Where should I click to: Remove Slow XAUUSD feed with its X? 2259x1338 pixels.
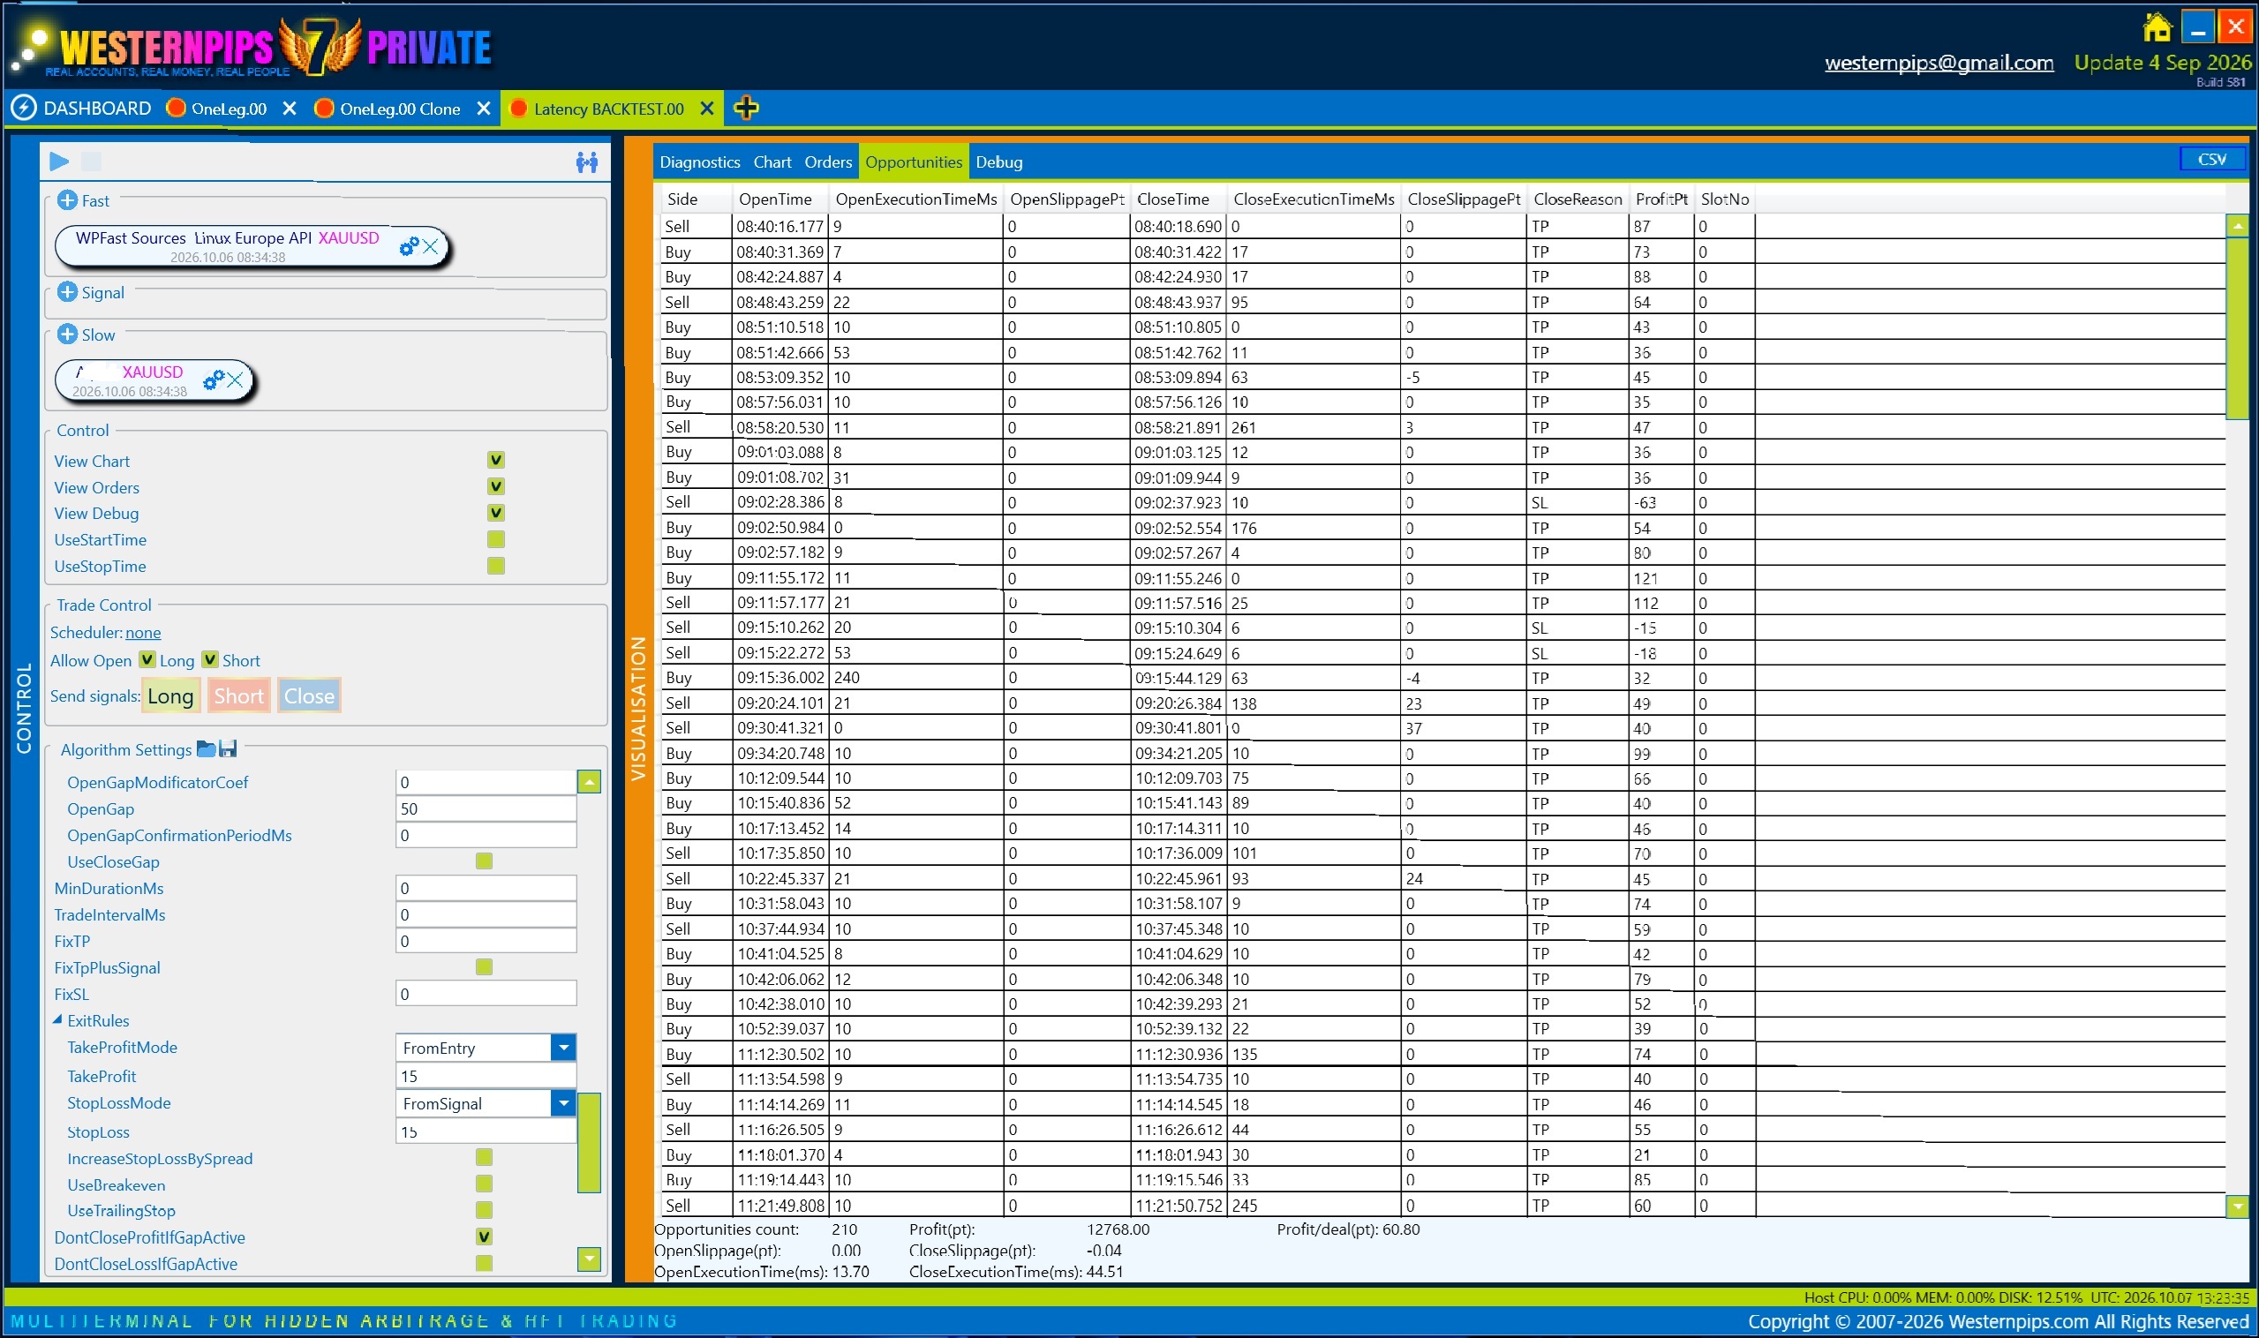point(236,380)
